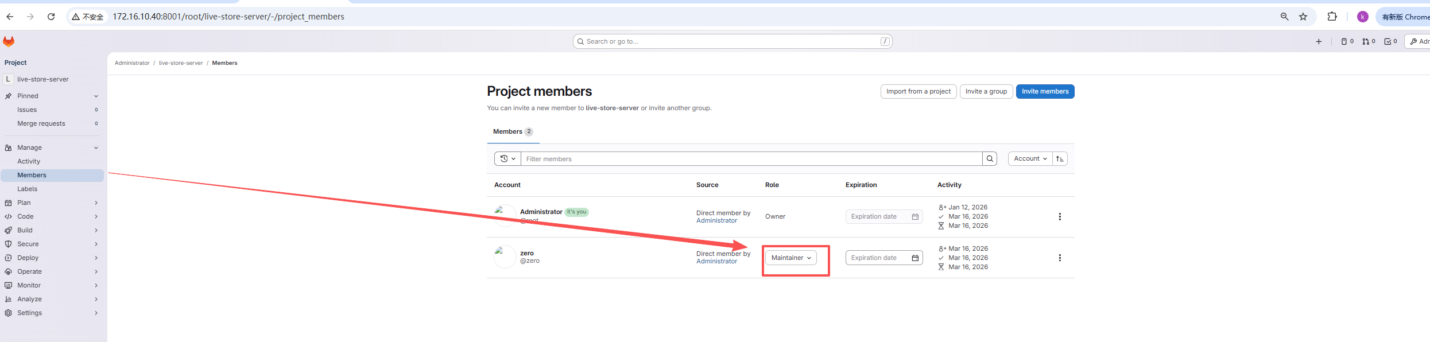This screenshot has height=342, width=1430.
Task: Open recent searches history dropdown
Action: point(507,159)
